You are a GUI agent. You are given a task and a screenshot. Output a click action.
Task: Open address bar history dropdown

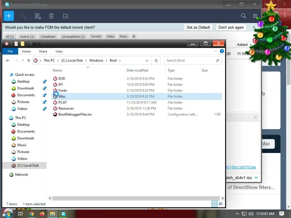(147, 61)
